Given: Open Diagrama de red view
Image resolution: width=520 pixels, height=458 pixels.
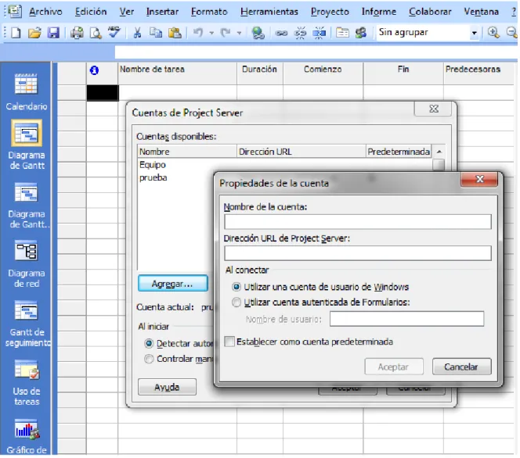Looking at the screenshot, I should pyautogui.click(x=26, y=263).
